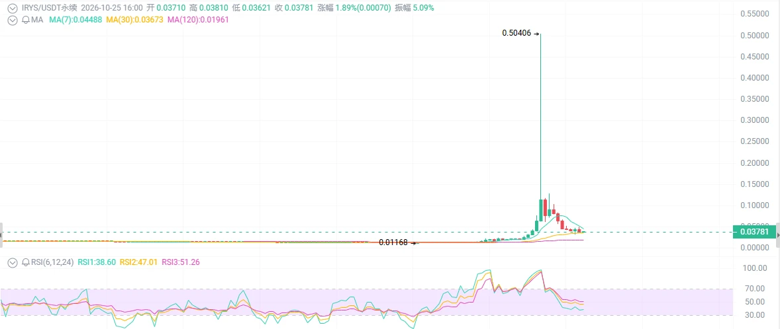Screen dimensions: 780x329
Task: Click the 0.50406 high price label
Action: coord(516,33)
